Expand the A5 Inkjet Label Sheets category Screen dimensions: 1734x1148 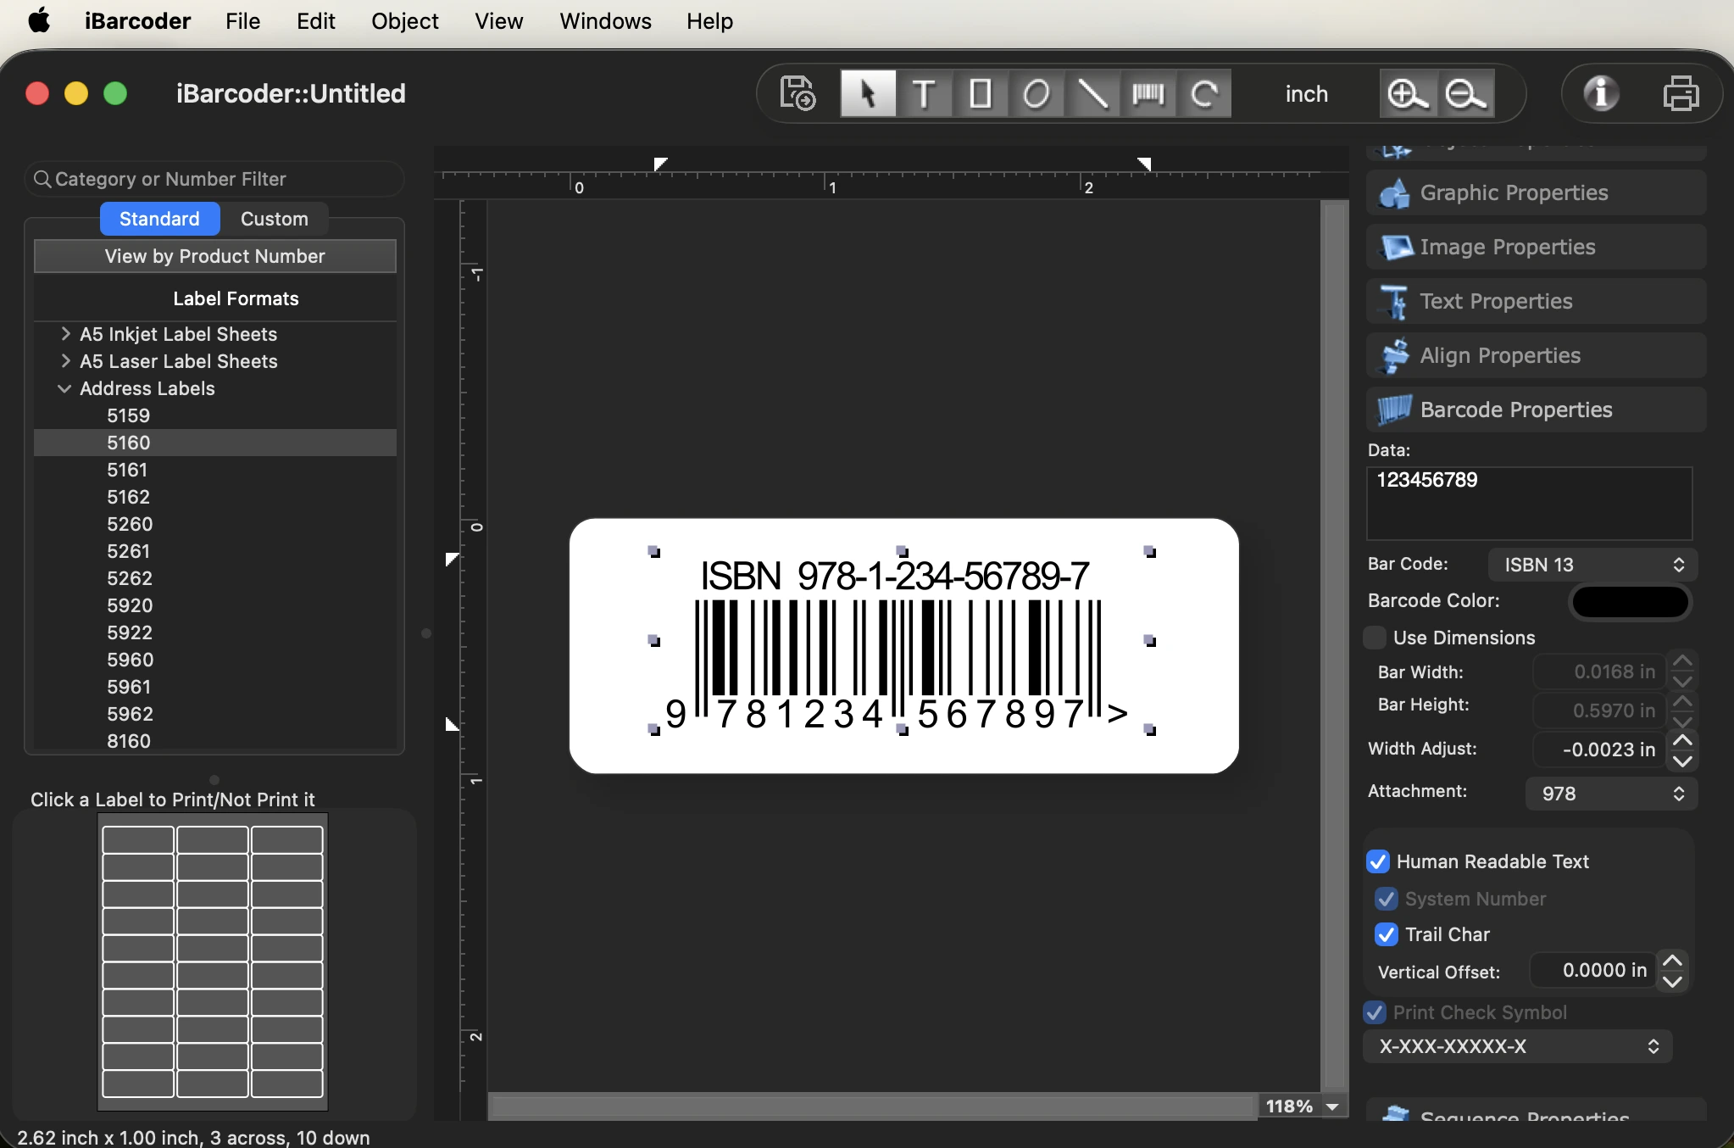[65, 334]
